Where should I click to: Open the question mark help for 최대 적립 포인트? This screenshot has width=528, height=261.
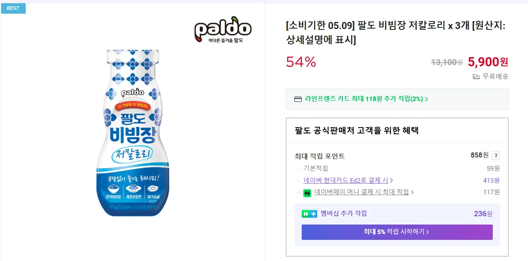(x=496, y=156)
